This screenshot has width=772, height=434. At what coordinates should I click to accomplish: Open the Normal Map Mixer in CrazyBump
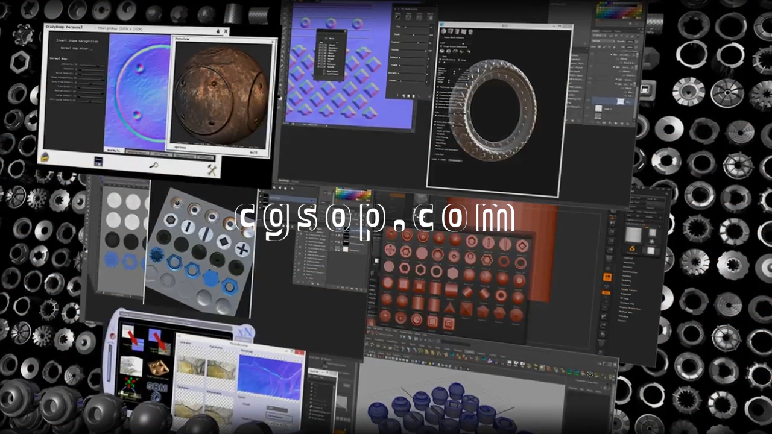click(x=78, y=48)
